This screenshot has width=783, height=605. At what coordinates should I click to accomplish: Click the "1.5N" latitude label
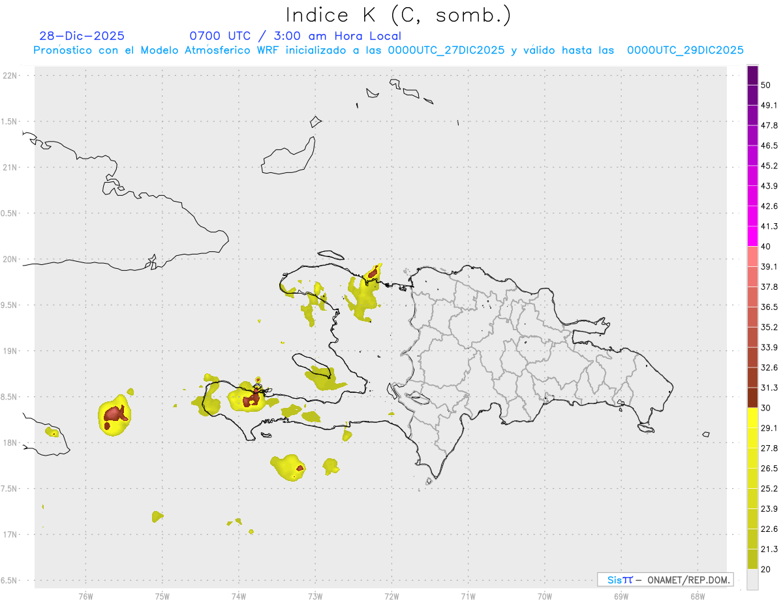(x=10, y=121)
